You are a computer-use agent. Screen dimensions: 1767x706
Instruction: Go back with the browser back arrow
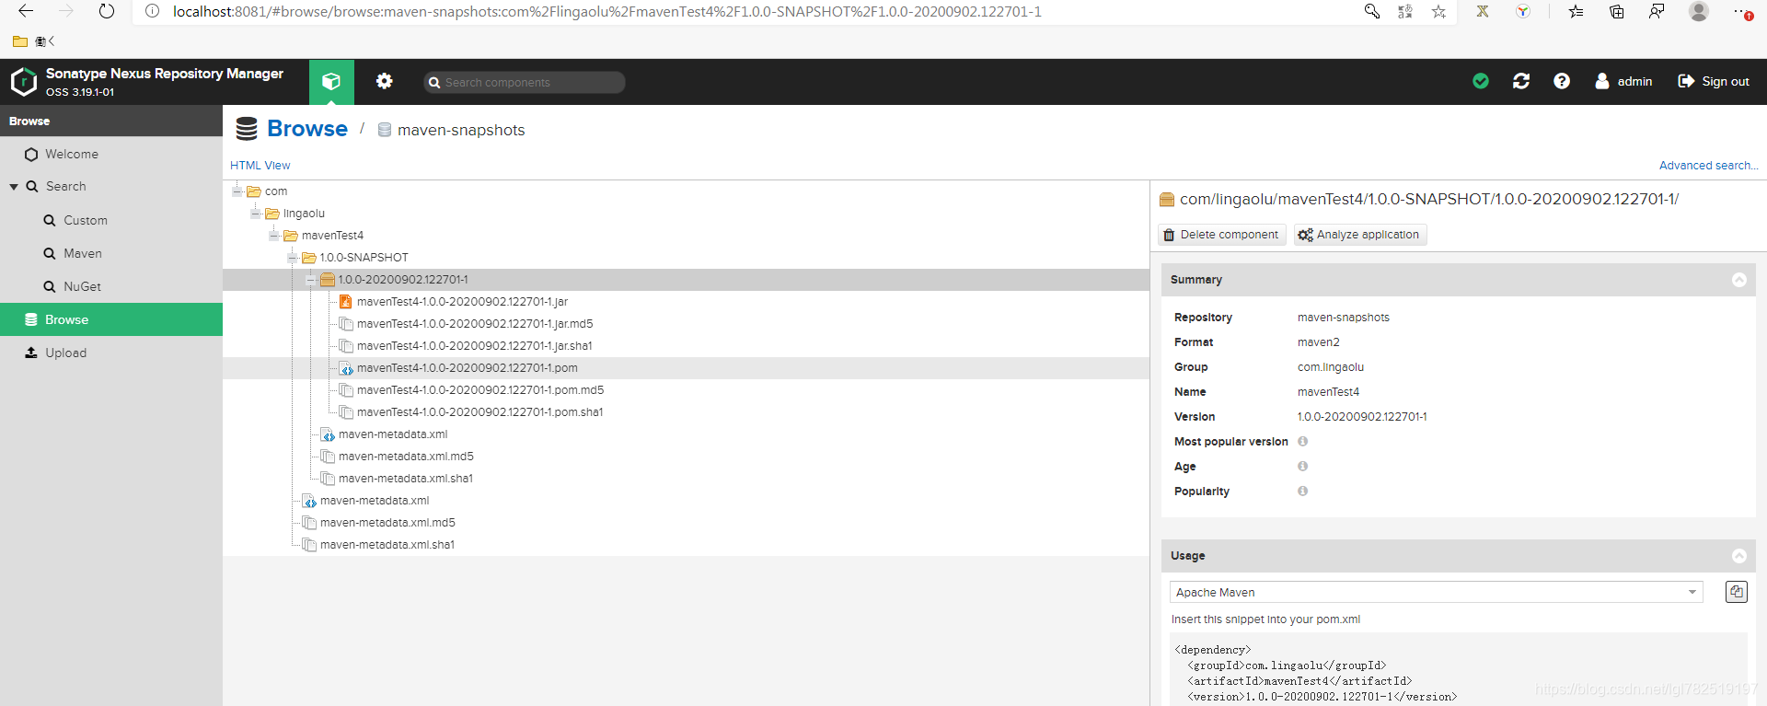click(26, 12)
